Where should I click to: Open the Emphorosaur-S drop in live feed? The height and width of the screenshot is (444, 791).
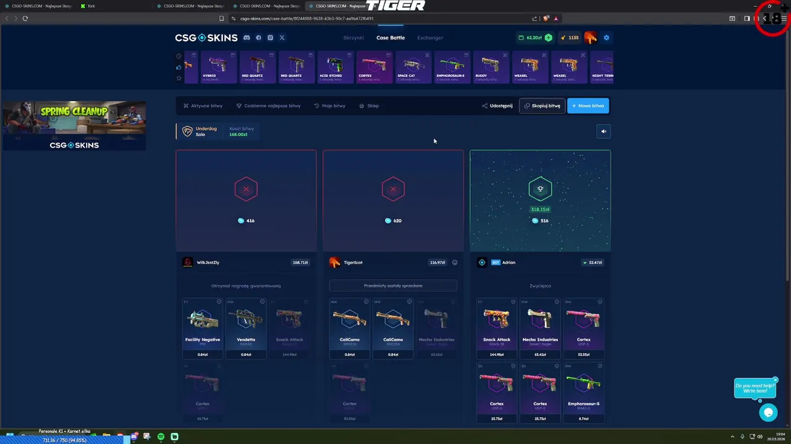tap(451, 67)
